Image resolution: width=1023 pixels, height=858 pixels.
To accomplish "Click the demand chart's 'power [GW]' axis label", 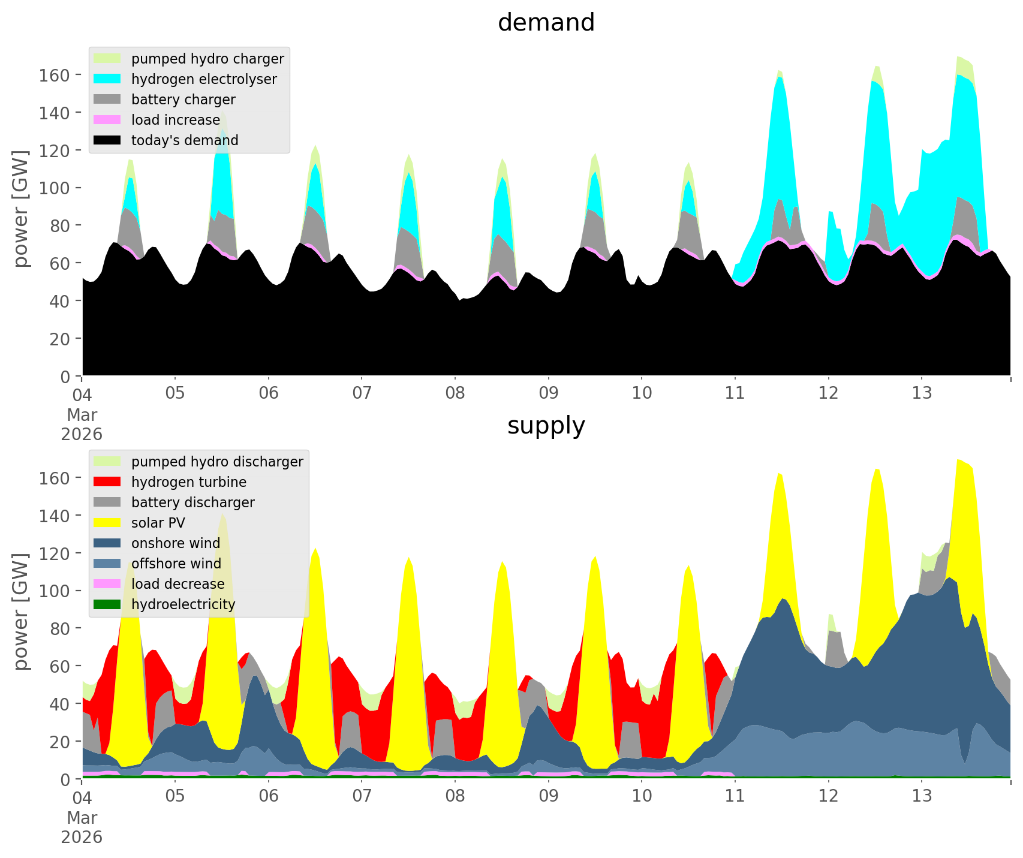I will click(21, 209).
